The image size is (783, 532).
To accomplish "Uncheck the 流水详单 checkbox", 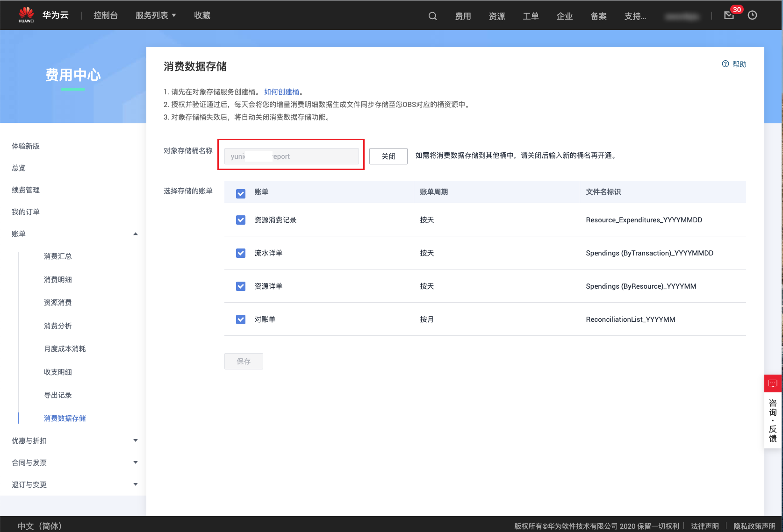I will (241, 253).
